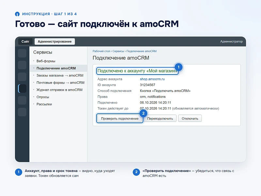Select Подключение amoCRM in the sidebar

coord(58,68)
